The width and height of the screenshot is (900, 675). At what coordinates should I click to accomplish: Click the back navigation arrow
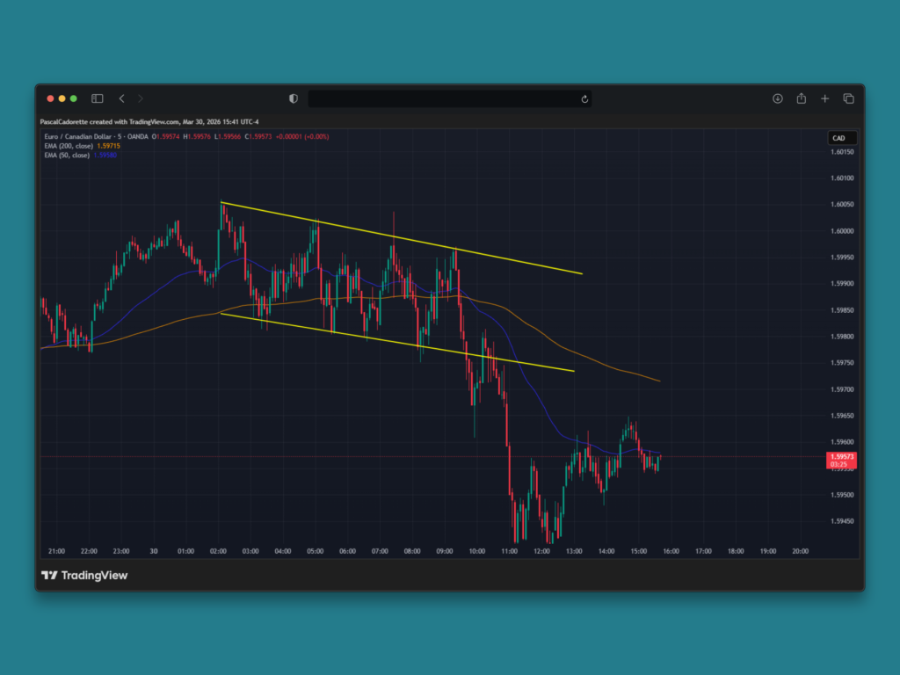coord(121,99)
